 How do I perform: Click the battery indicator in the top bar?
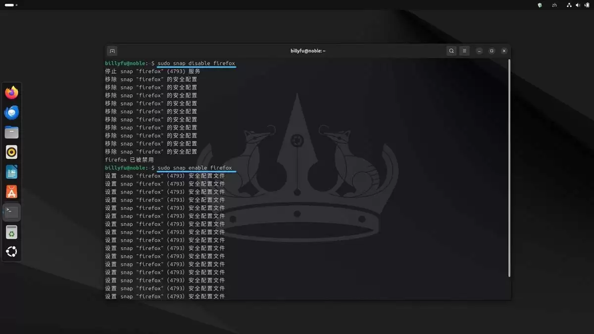click(587, 5)
